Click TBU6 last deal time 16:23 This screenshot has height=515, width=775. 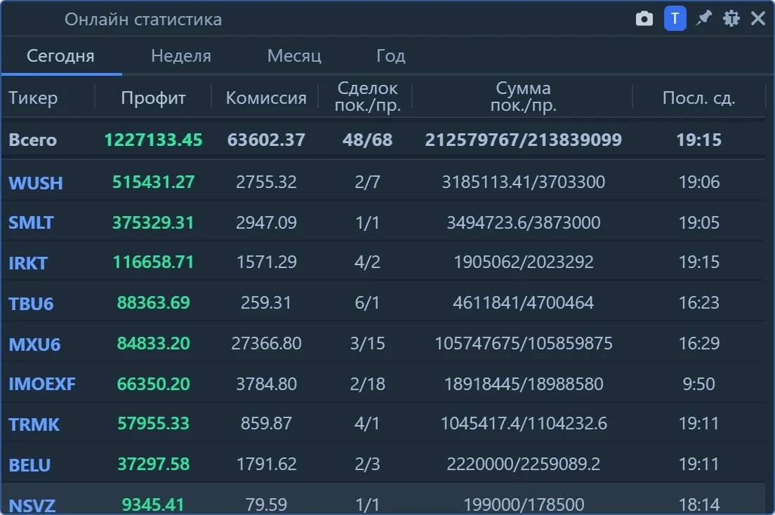[698, 302]
